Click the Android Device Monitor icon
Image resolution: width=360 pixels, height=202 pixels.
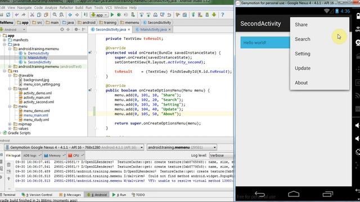tap(214, 15)
